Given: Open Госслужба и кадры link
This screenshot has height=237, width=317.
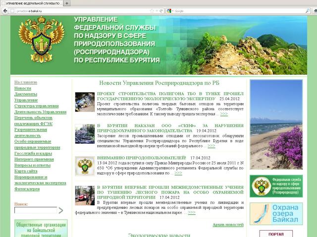Looking at the screenshot, I should tap(33, 154).
